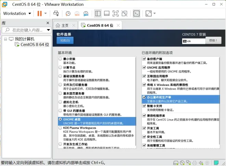Select the 文件及打印服务器 radio button

point(60,85)
